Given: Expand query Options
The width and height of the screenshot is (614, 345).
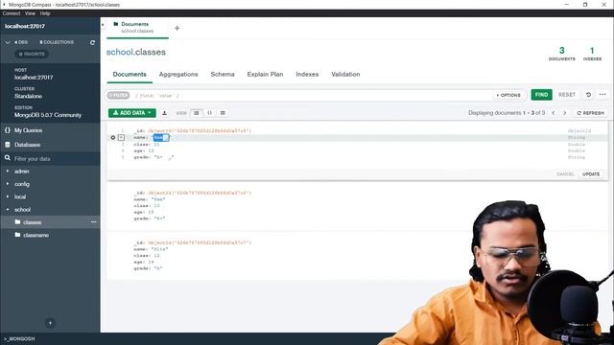Looking at the screenshot, I should (508, 95).
